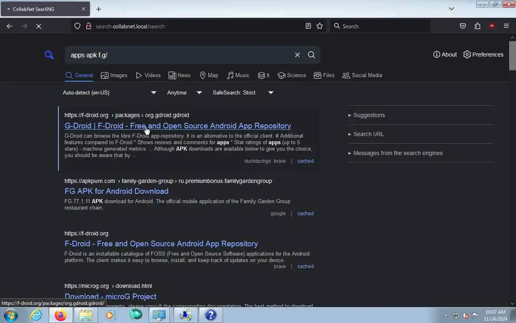Click the Firefox Search box
The image size is (516, 323).
pos(380,26)
